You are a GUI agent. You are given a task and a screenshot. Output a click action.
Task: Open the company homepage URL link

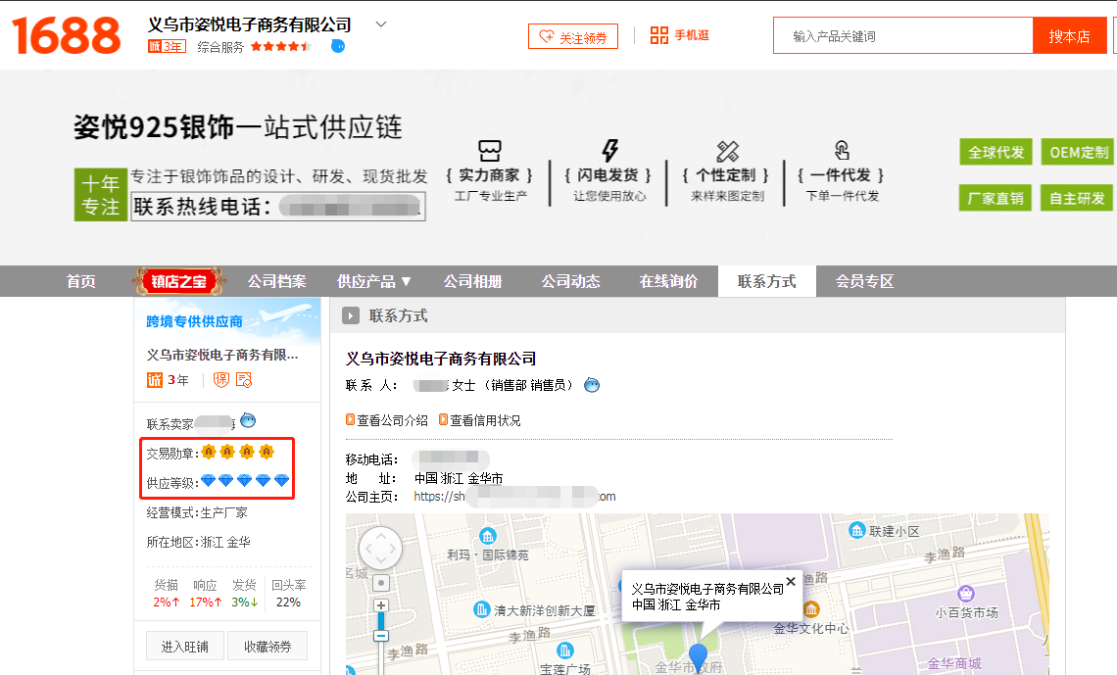[x=514, y=497]
